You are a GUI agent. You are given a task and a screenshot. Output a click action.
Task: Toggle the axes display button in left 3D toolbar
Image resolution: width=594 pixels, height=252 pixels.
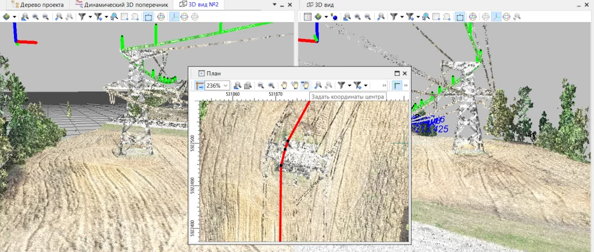pyautogui.click(x=174, y=17)
